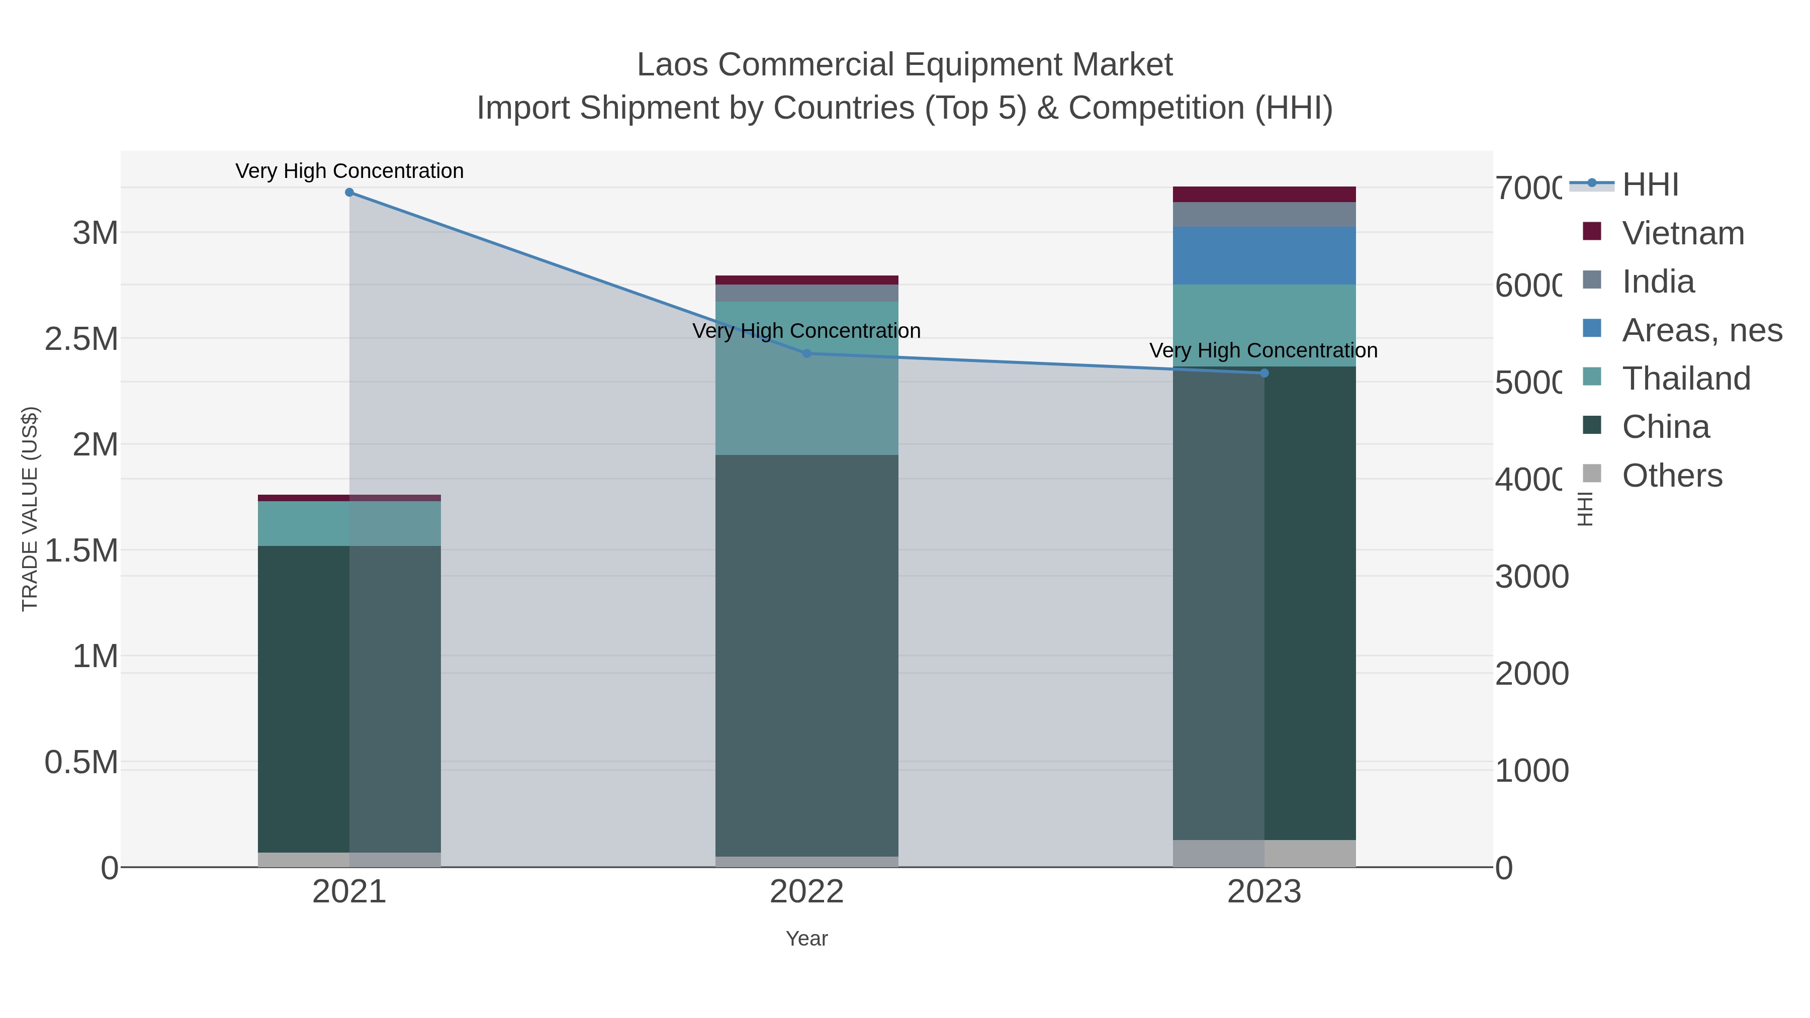Viewport: 1810px width, 1018px height.
Task: Click the 2021 HHI data point
Action: pyautogui.click(x=349, y=193)
